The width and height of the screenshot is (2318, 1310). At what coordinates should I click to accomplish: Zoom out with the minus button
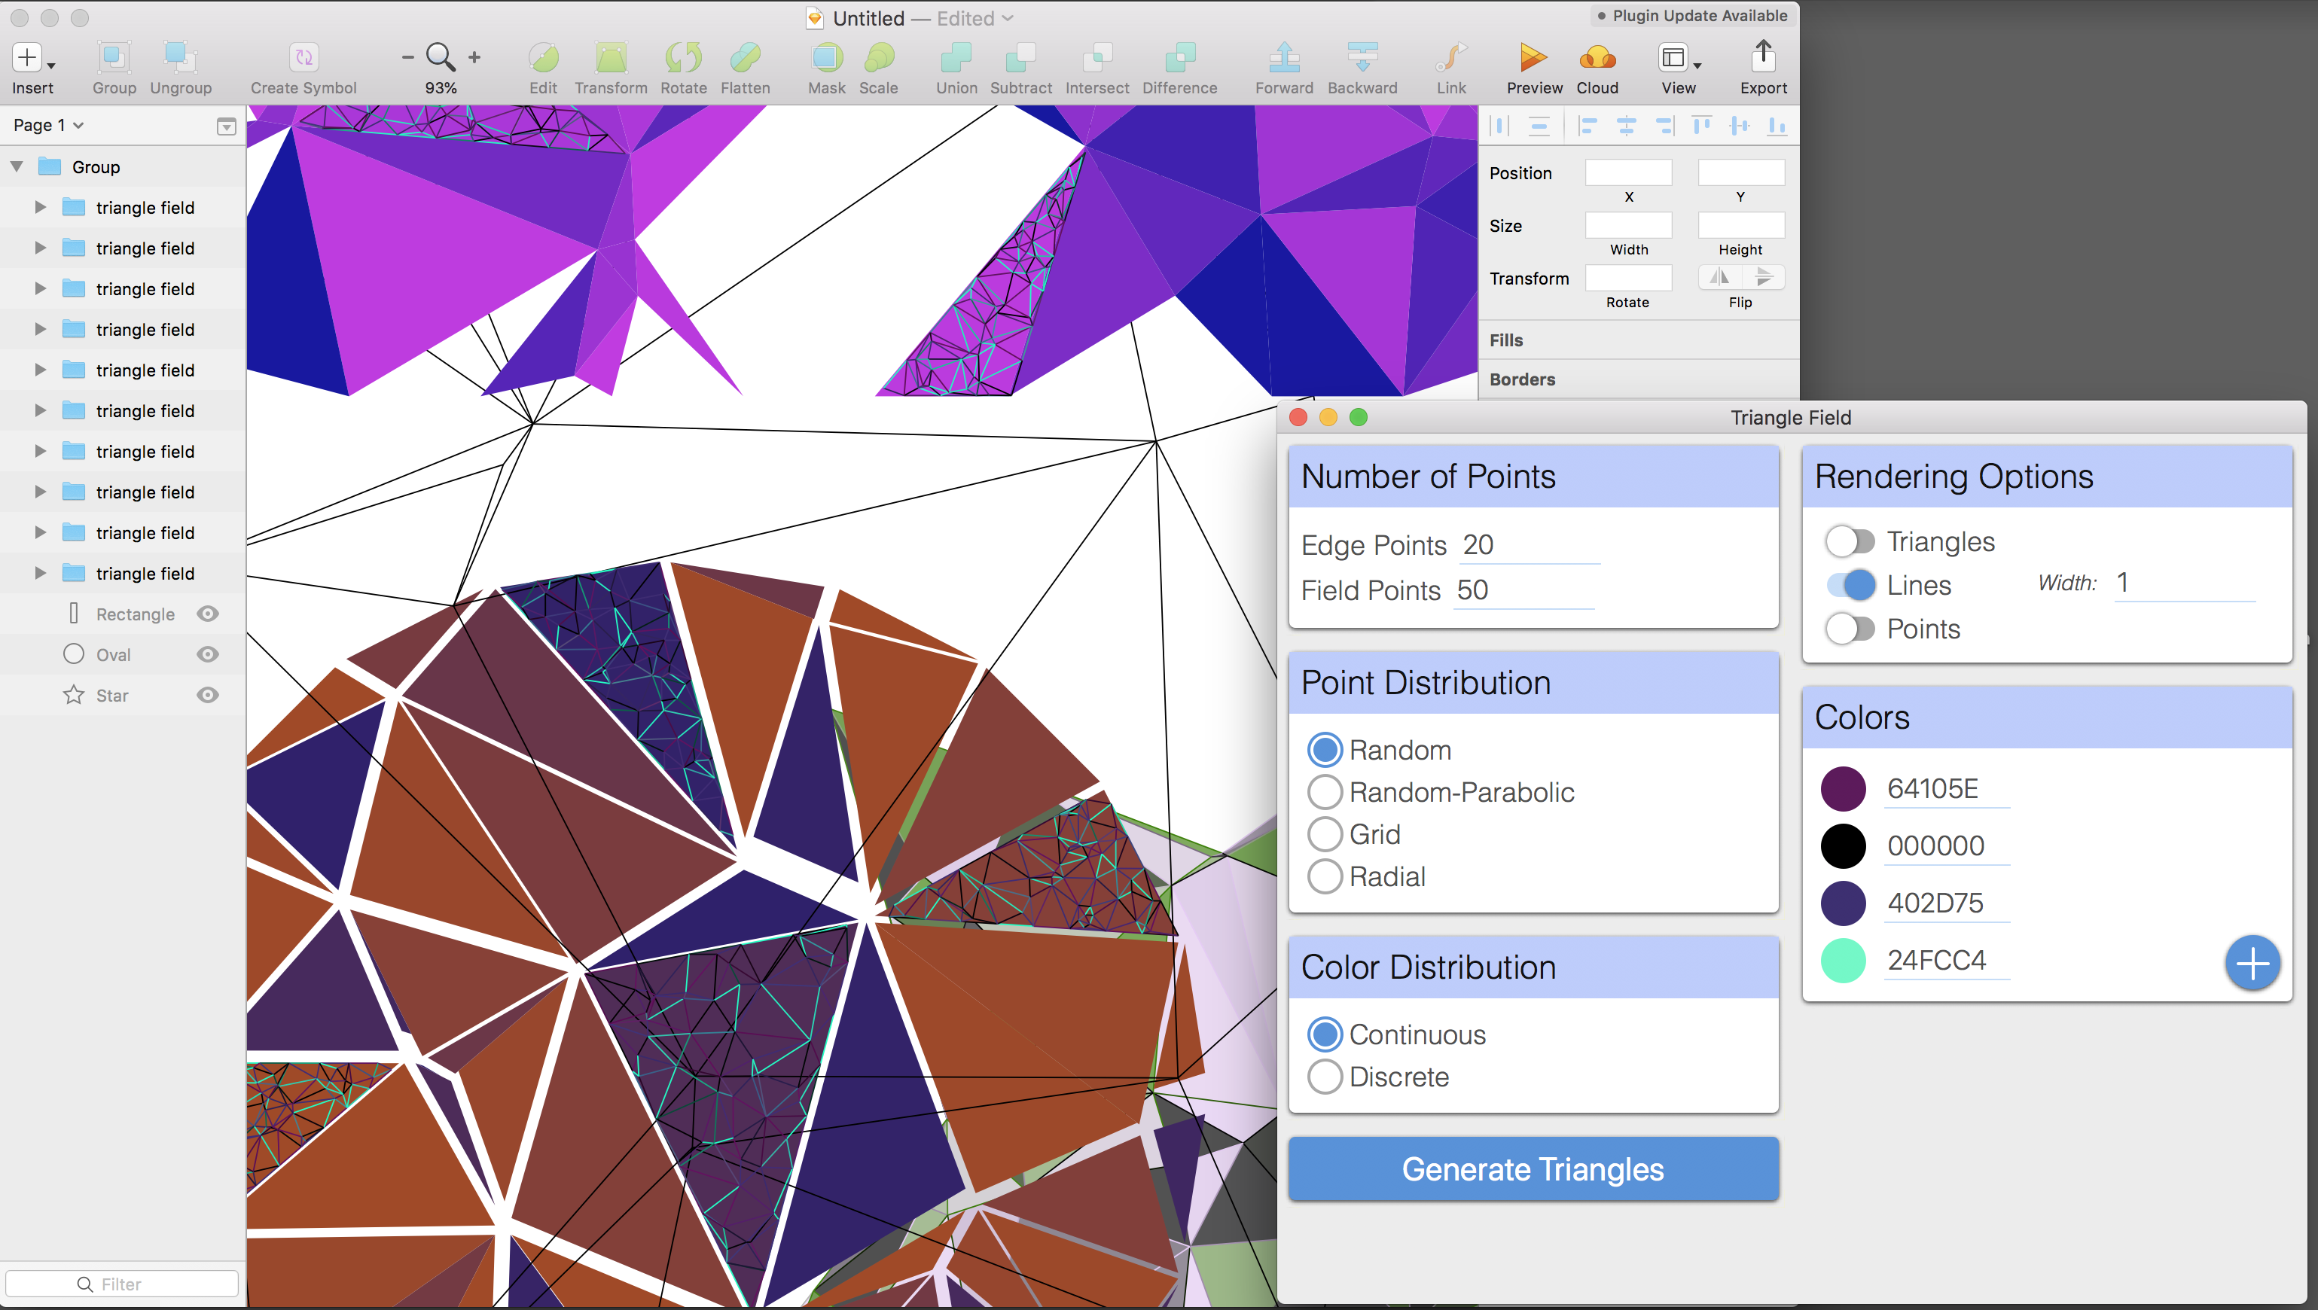[x=407, y=56]
